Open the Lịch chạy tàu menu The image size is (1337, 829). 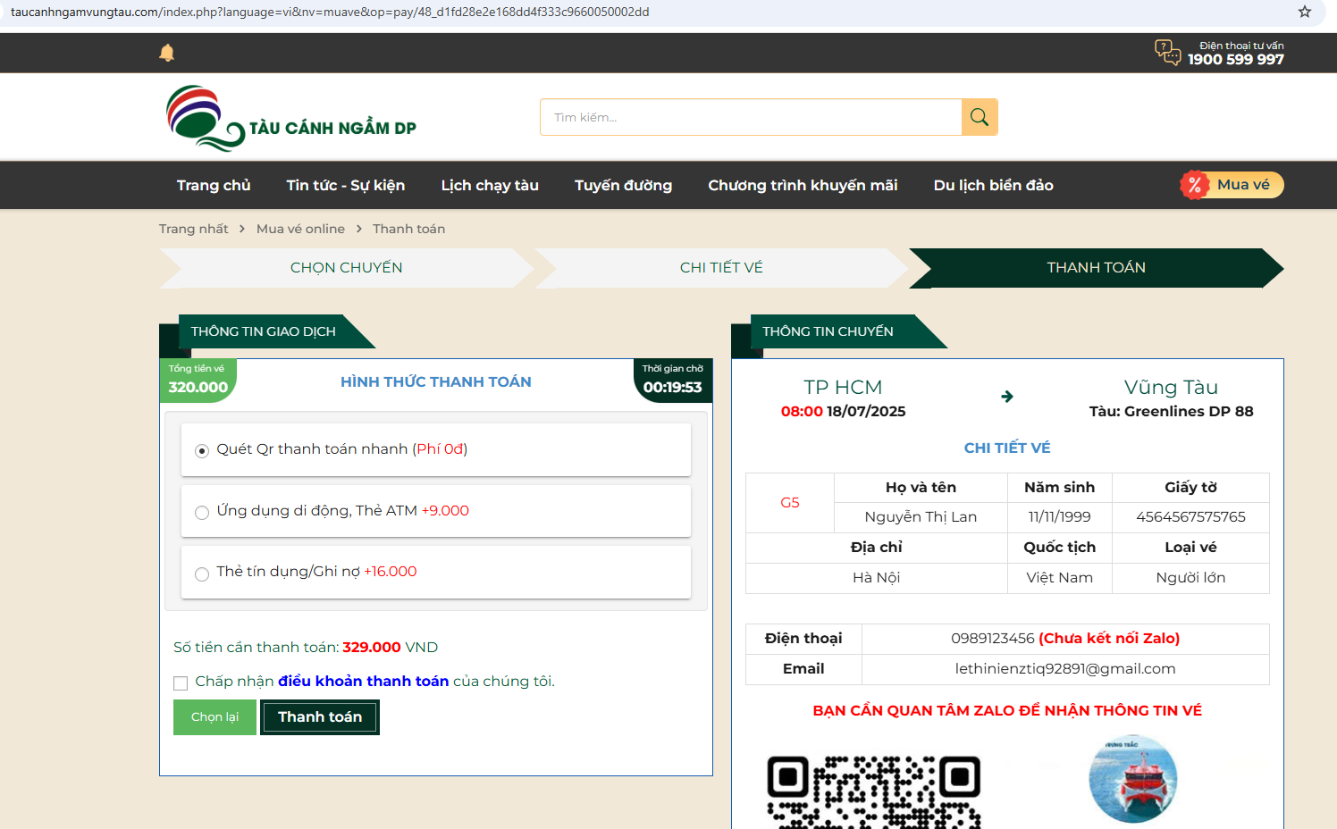490,186
